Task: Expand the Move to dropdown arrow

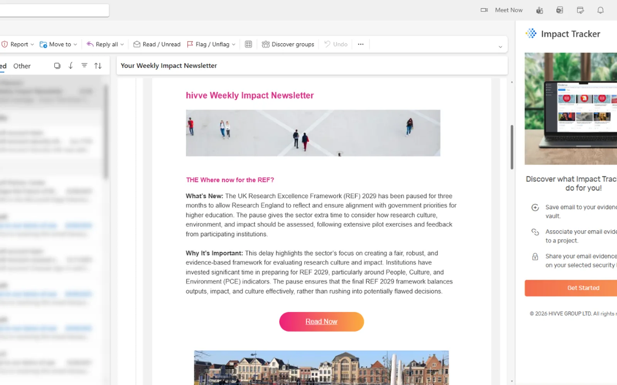Action: click(x=75, y=45)
